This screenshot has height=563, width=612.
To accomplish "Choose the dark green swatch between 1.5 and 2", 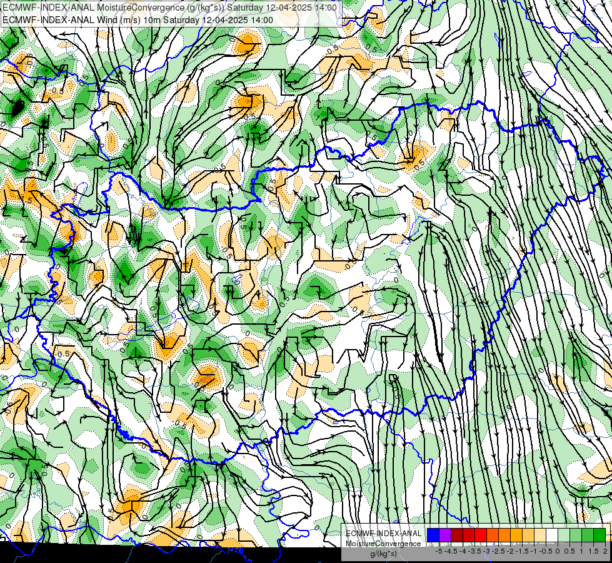I will [599, 535].
